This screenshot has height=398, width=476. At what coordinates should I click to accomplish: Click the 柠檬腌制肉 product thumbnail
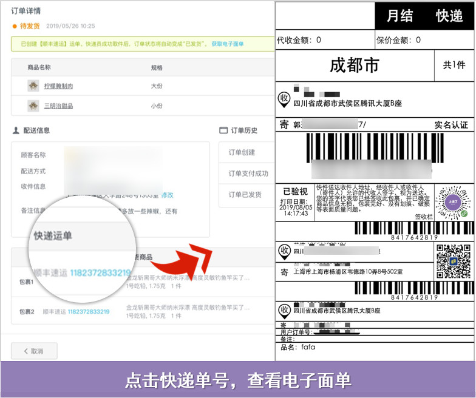(x=33, y=86)
